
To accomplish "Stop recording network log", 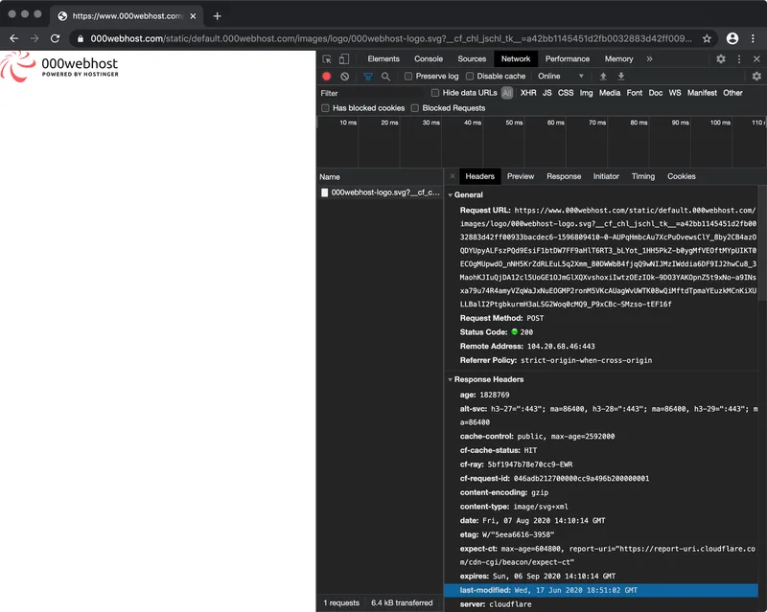I will point(327,77).
